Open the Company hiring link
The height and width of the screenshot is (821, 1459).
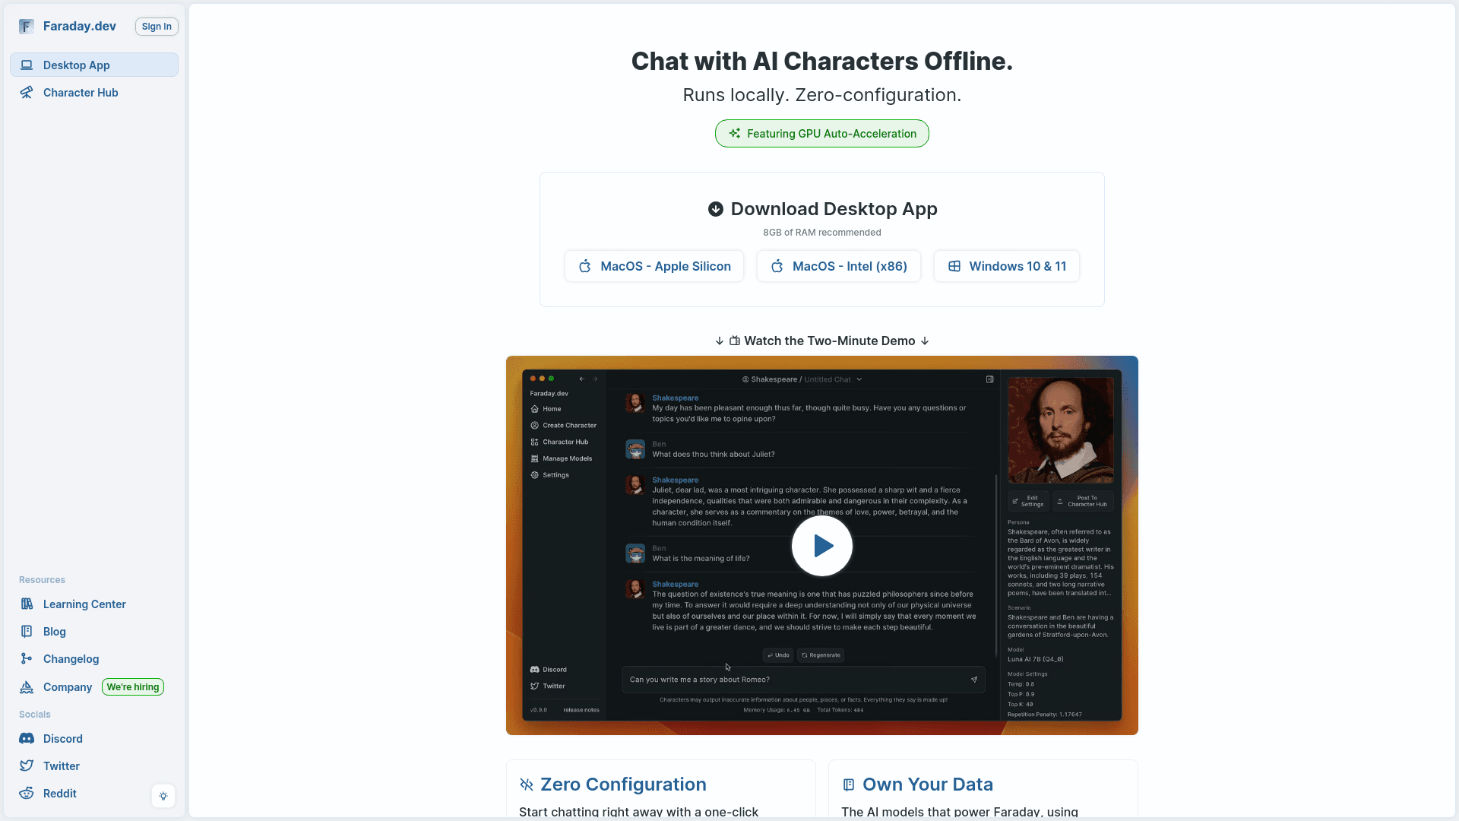point(131,686)
